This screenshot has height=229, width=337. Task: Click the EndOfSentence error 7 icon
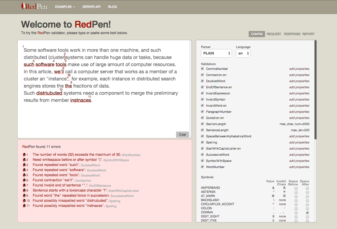(24, 185)
